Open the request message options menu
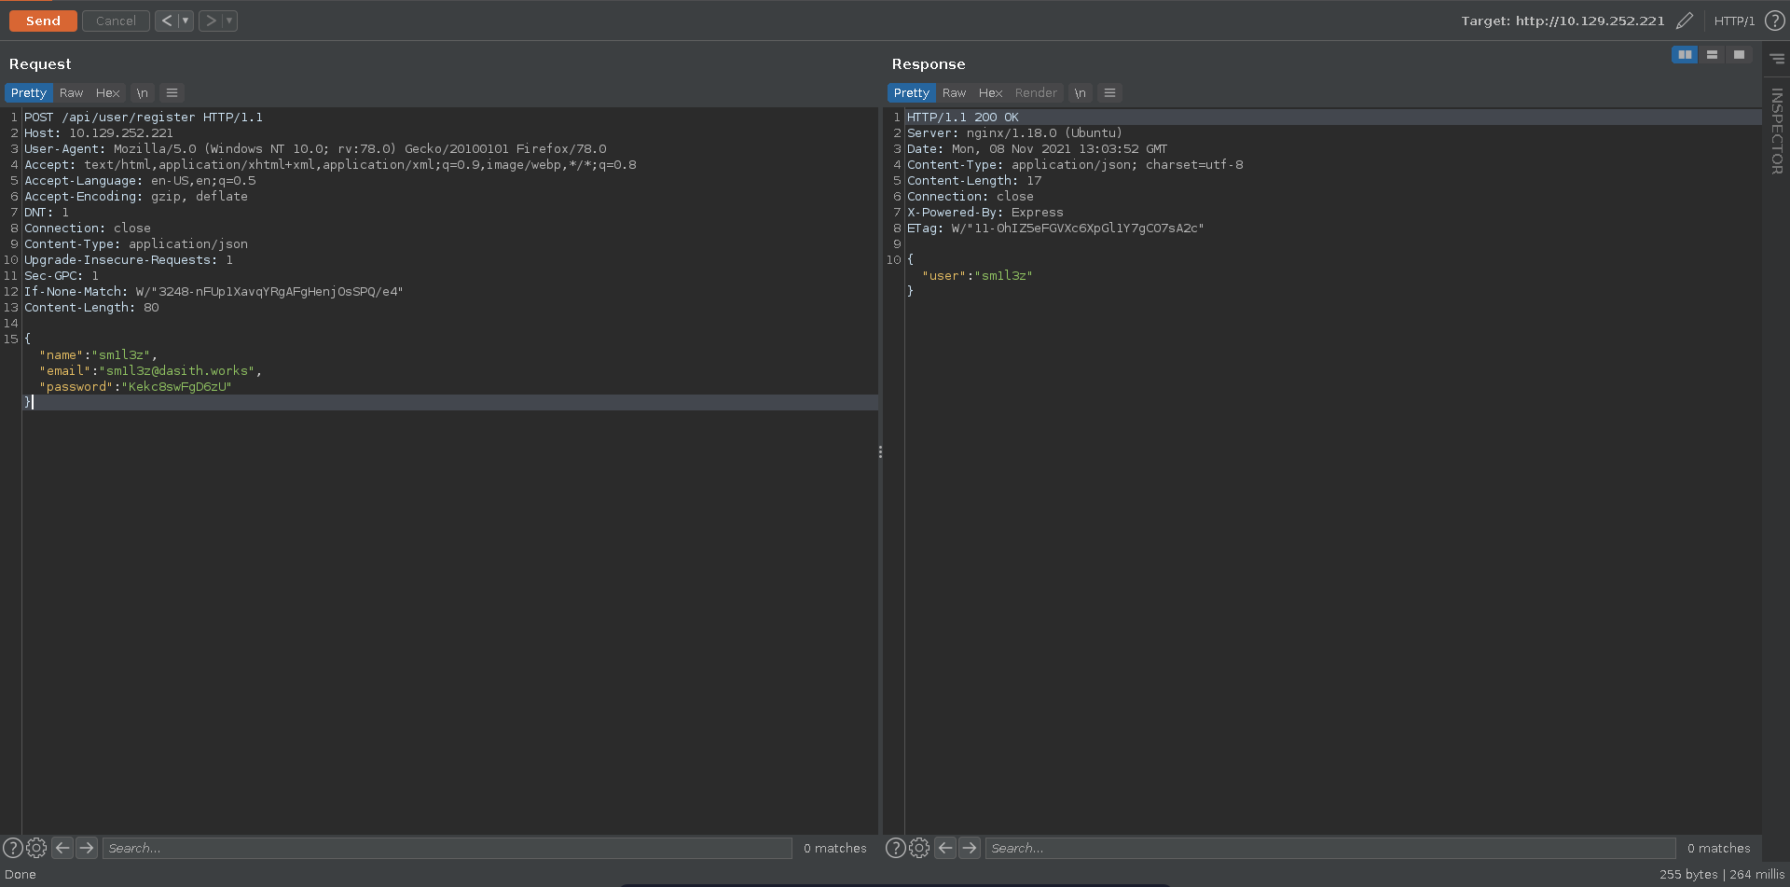The width and height of the screenshot is (1790, 887). [172, 93]
